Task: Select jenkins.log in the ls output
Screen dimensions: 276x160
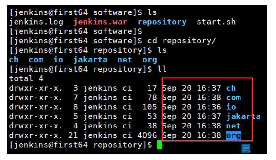Action: pyautogui.click(x=36, y=22)
